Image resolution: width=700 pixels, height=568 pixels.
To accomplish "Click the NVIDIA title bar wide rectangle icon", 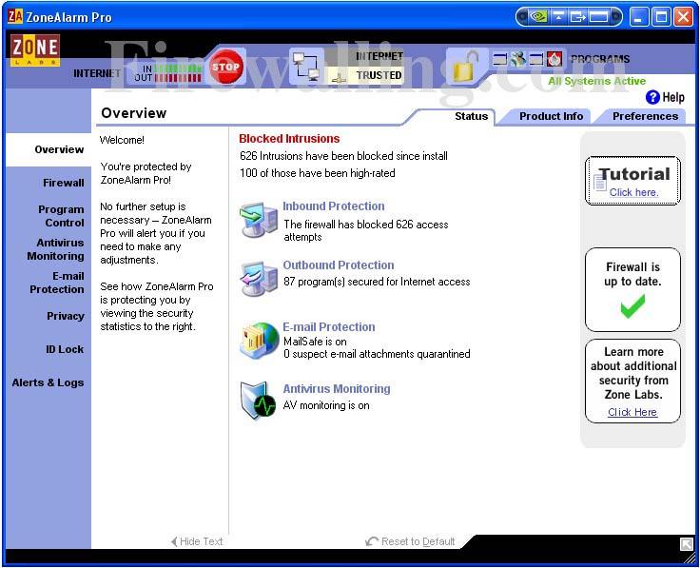I will (598, 17).
